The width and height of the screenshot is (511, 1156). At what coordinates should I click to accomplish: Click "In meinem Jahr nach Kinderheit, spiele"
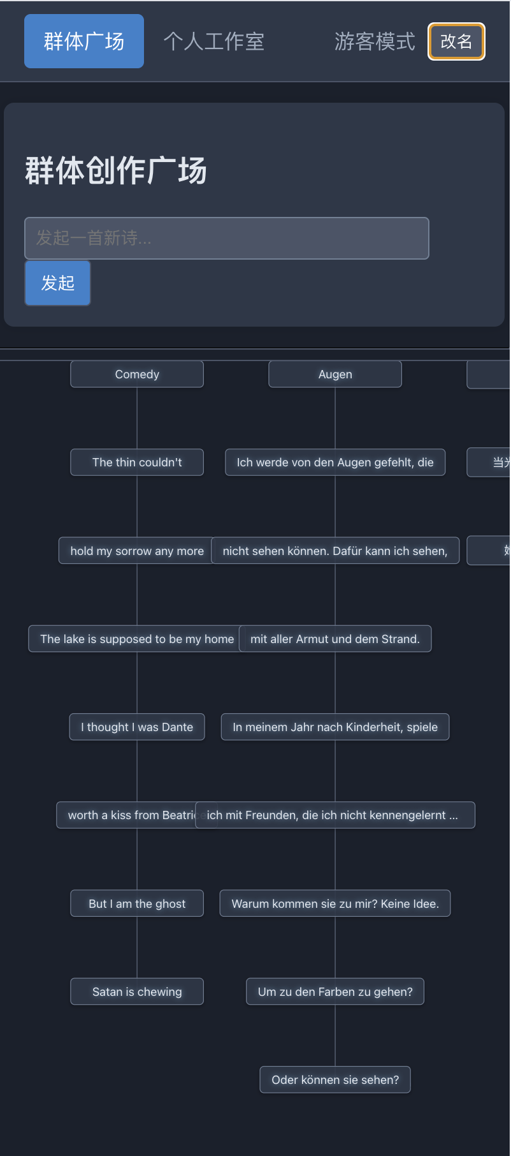tap(335, 727)
